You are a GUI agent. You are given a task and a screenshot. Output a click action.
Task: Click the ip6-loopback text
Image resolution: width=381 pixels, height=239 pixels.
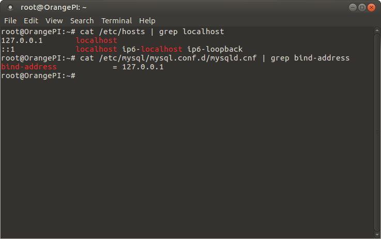(x=215, y=49)
